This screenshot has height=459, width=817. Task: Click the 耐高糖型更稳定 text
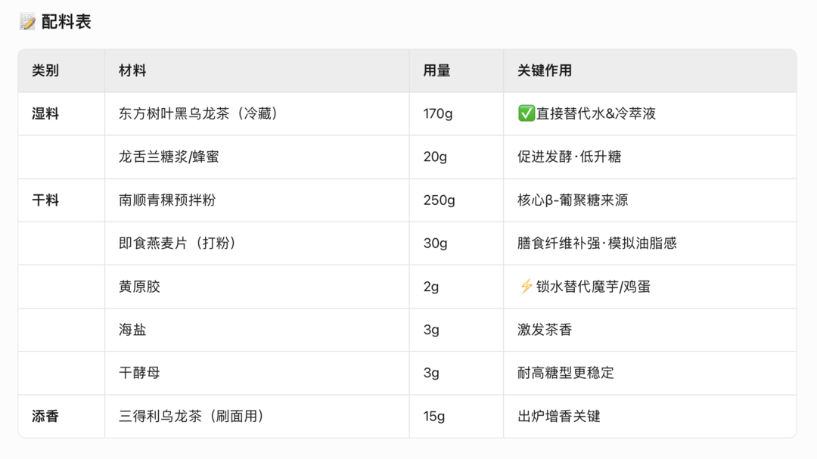coord(565,373)
